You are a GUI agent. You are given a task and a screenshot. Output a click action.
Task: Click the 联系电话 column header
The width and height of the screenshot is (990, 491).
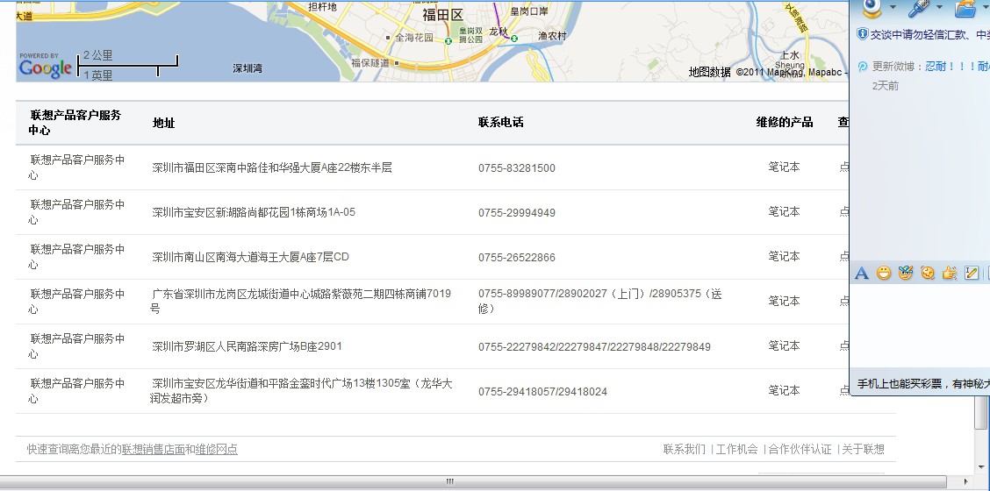pyautogui.click(x=500, y=123)
